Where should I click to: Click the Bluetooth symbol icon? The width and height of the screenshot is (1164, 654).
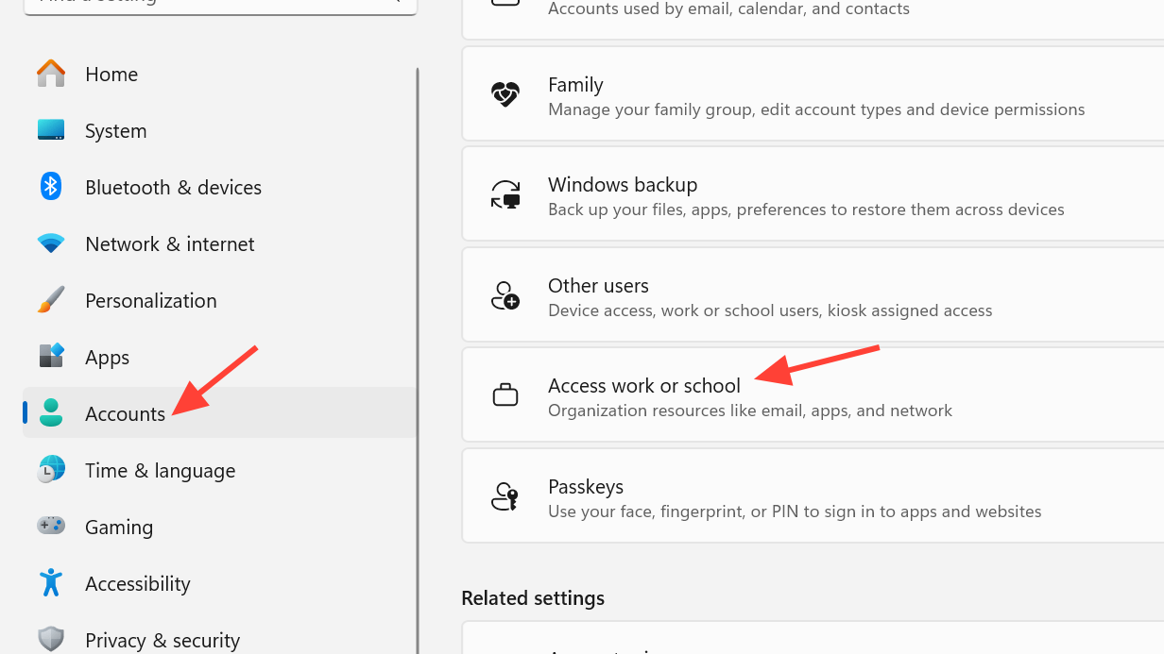[51, 187]
